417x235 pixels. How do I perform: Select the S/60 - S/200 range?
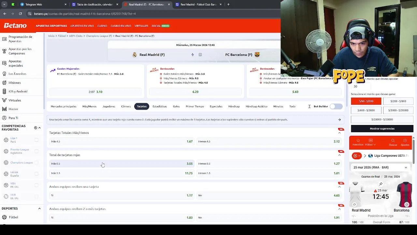tap(366, 101)
